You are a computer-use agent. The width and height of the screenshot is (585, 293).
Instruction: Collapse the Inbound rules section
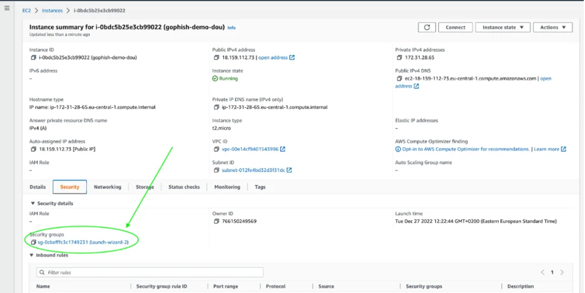[32, 255]
